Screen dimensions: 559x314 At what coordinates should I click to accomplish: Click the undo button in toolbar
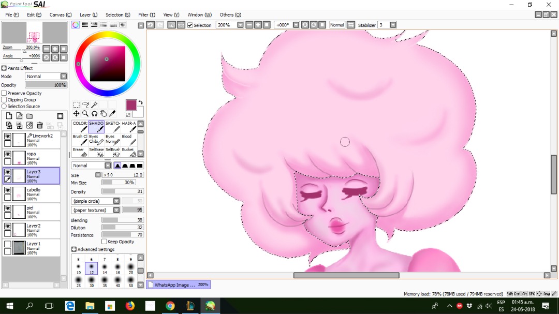[151, 25]
